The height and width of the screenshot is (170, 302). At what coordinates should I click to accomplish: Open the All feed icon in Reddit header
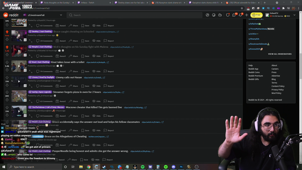coord(214,15)
